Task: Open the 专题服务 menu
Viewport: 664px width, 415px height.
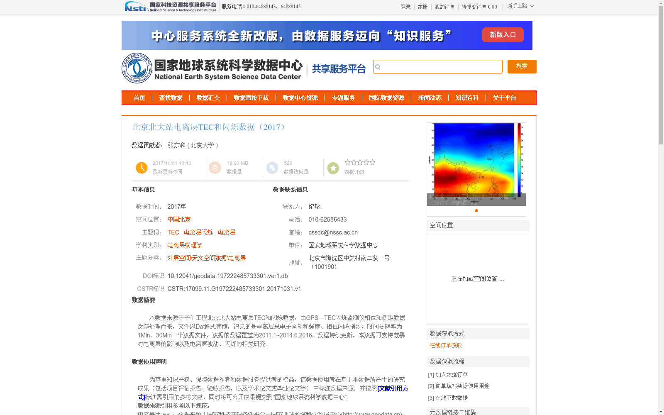Action: click(x=344, y=98)
